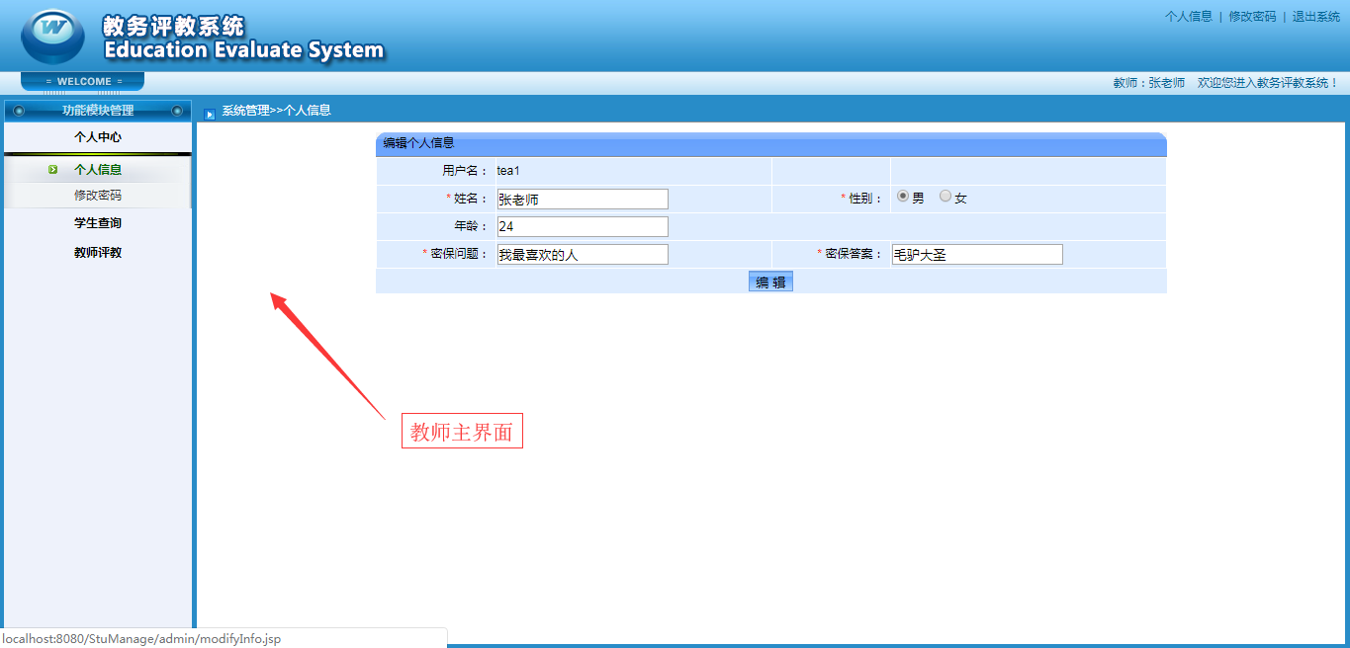Click the blue arrow icon in the breadcrumb bar
This screenshot has height=648, width=1350.
pyautogui.click(x=209, y=112)
